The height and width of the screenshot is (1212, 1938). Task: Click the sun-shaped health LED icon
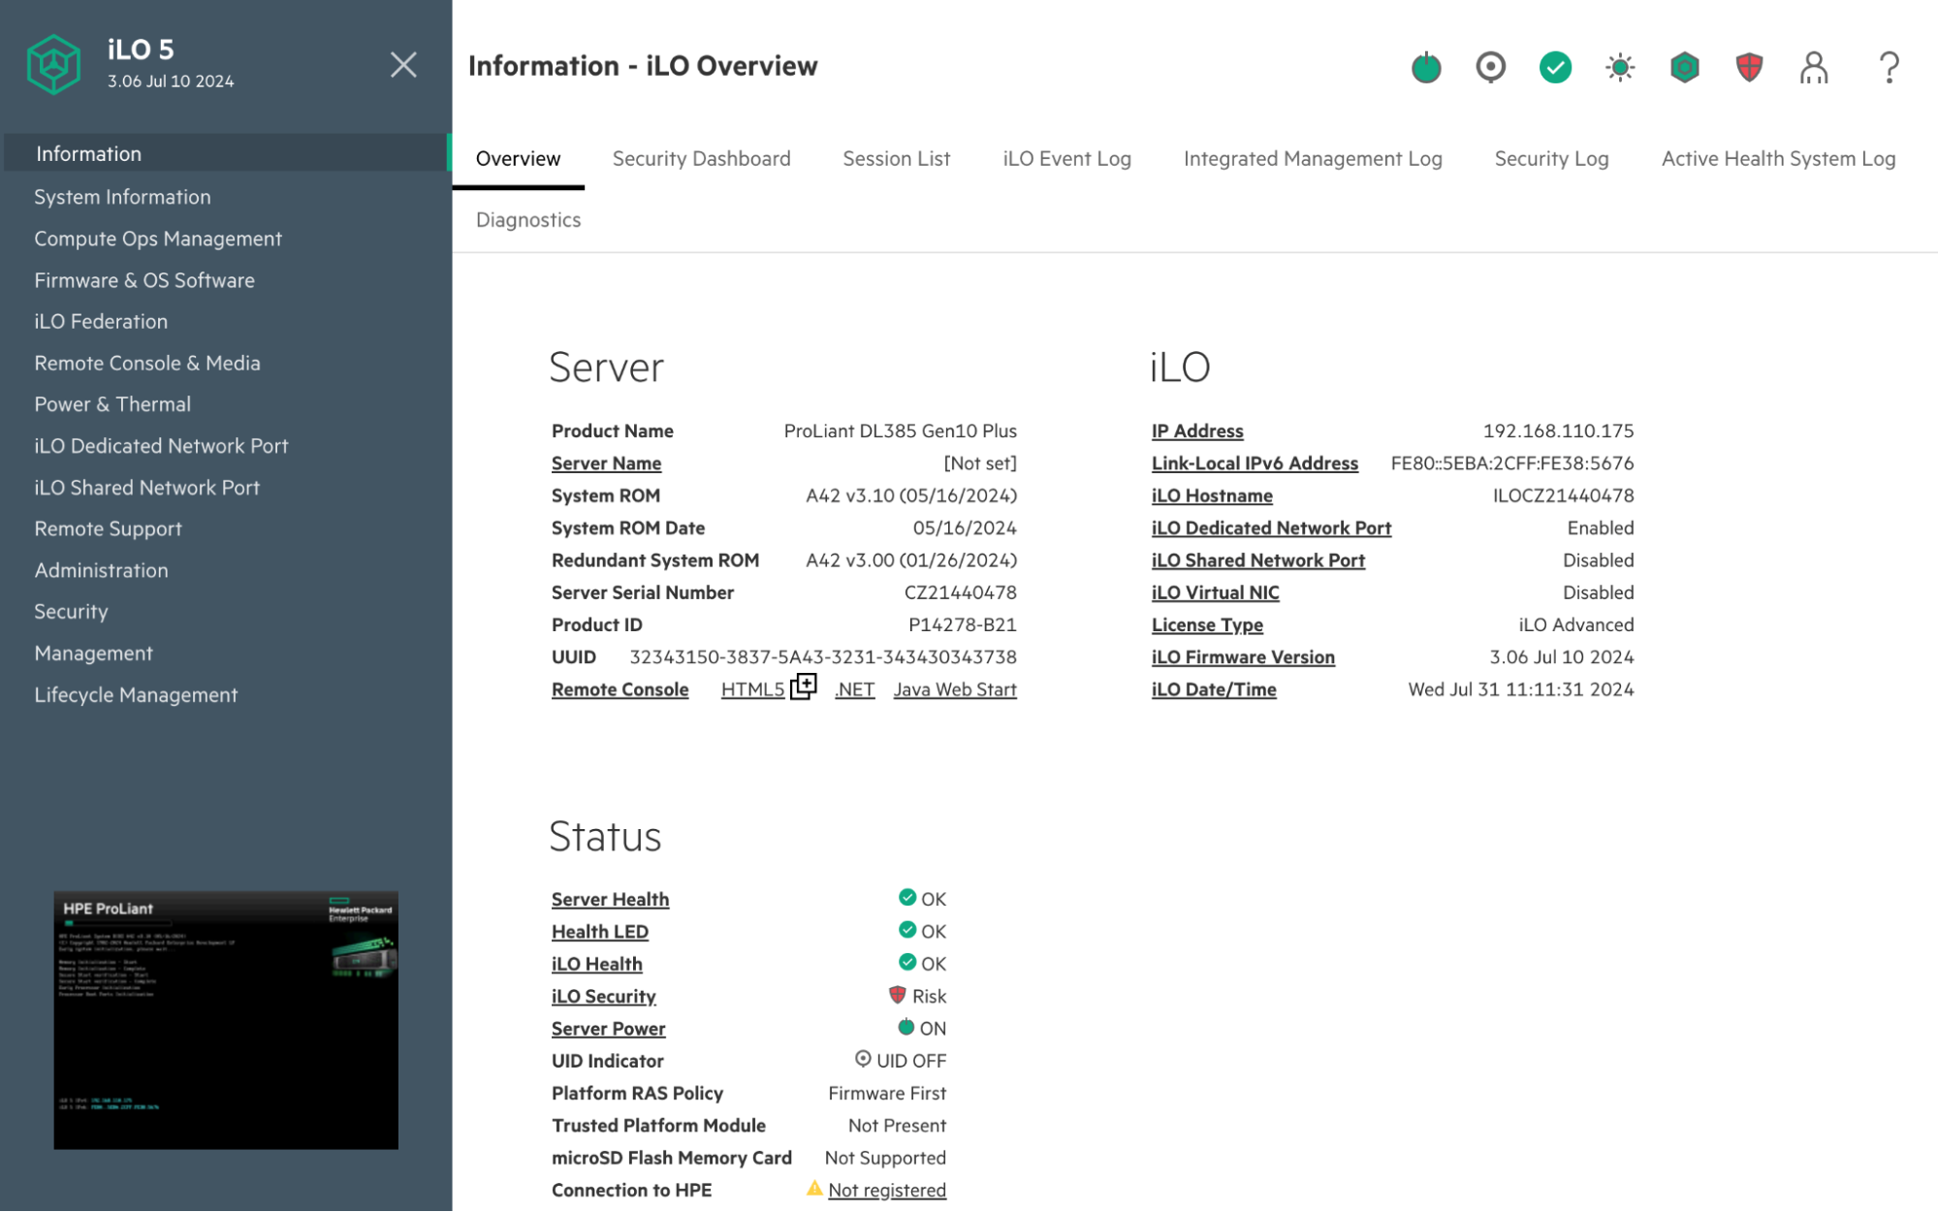click(x=1620, y=67)
